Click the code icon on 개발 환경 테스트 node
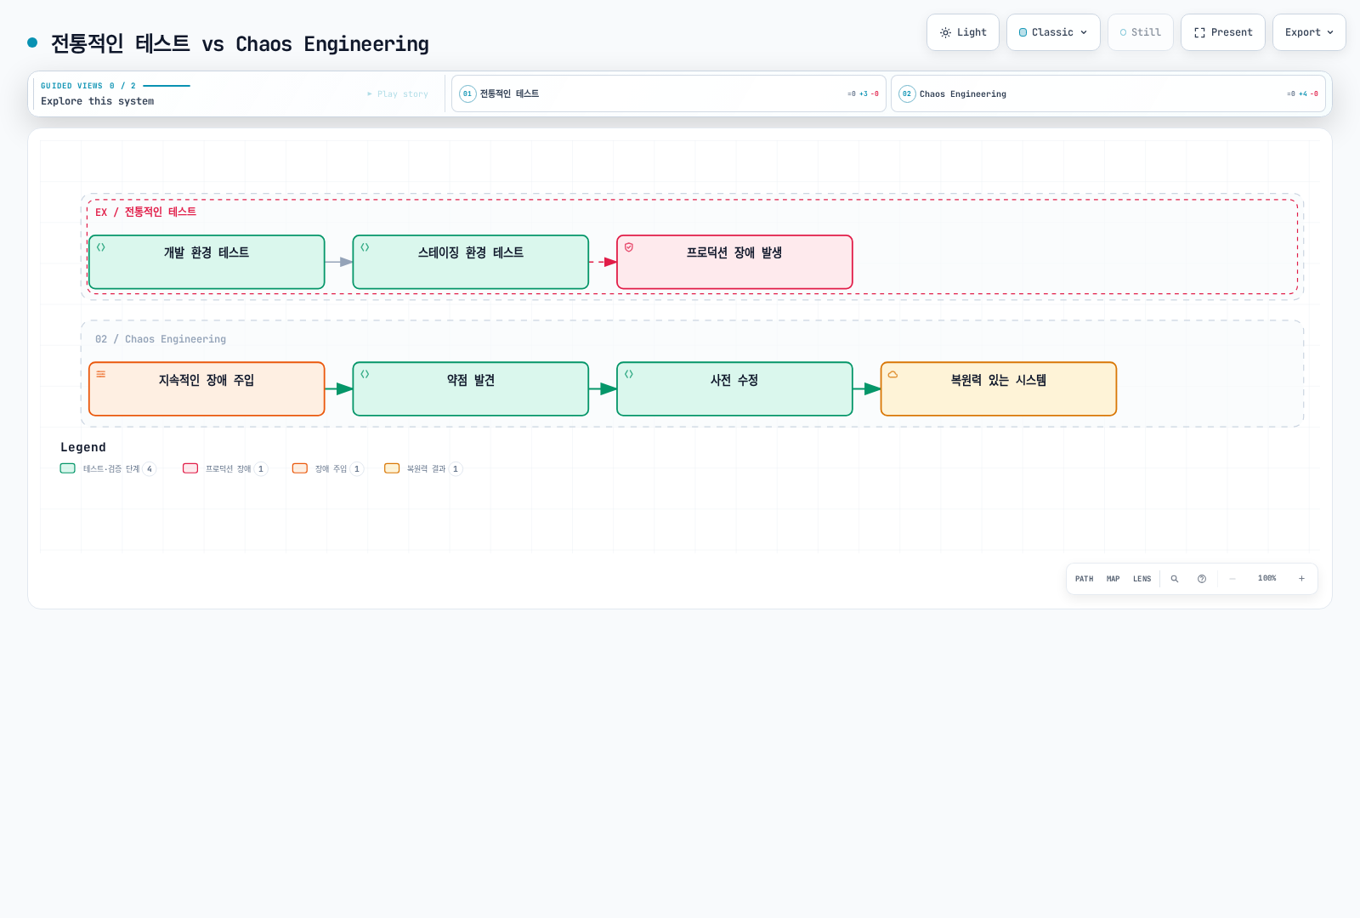The width and height of the screenshot is (1360, 918). 101,247
